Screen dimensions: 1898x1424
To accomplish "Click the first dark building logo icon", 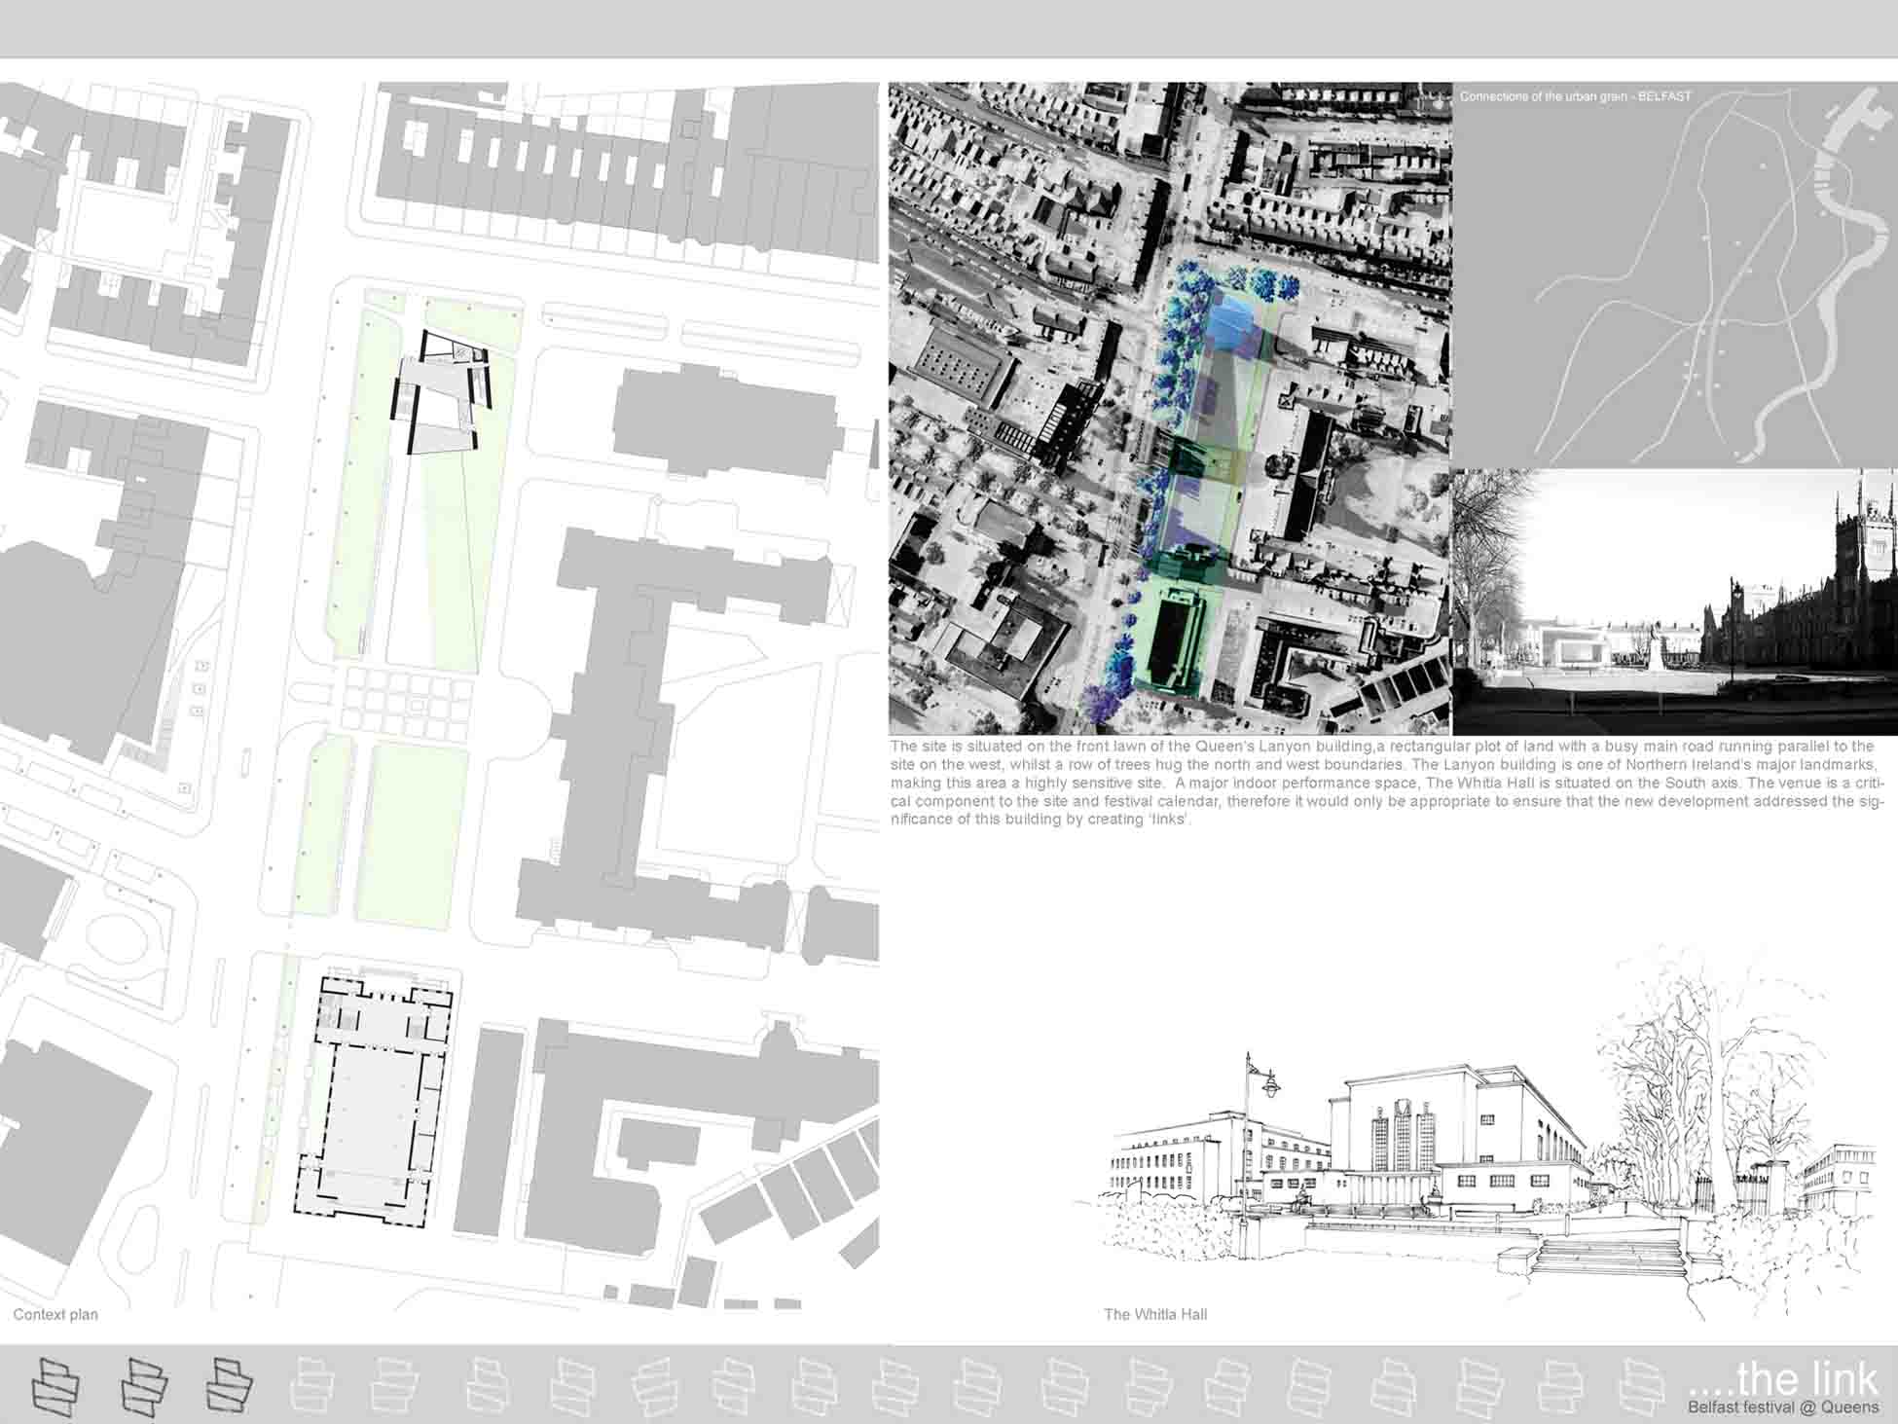I will 55,1385.
